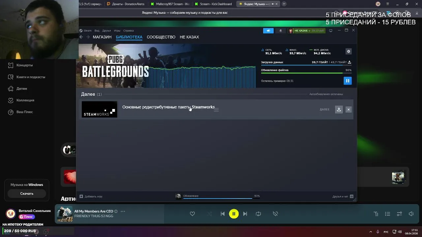Open Коллекция sidebar item
The width and height of the screenshot is (422, 237).
click(21, 100)
